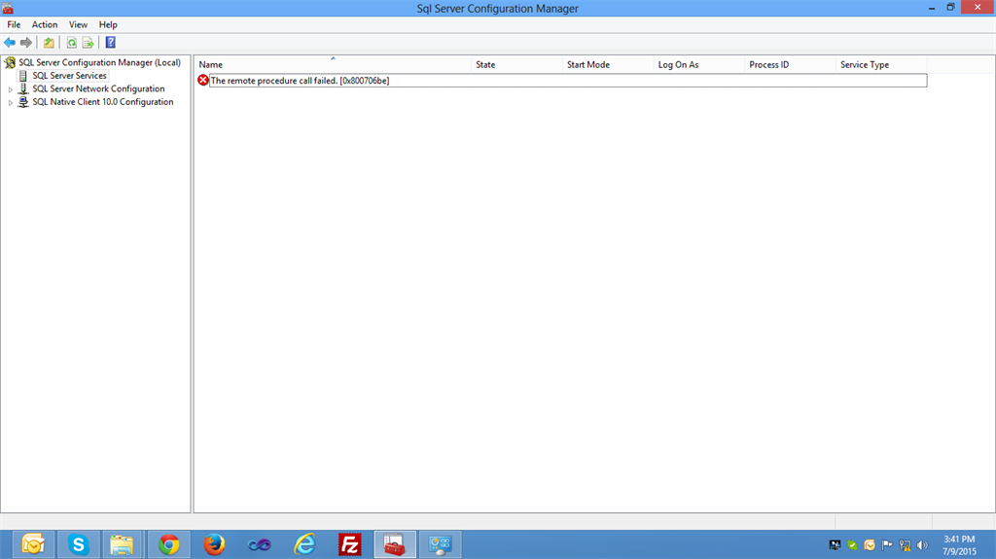Sort by the Log On As column header
Image resolution: width=996 pixels, height=559 pixels.
click(698, 64)
